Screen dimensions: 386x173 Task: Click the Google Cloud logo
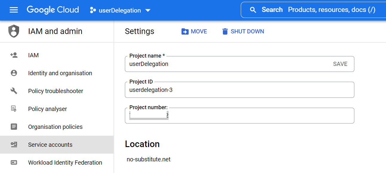pos(53,10)
